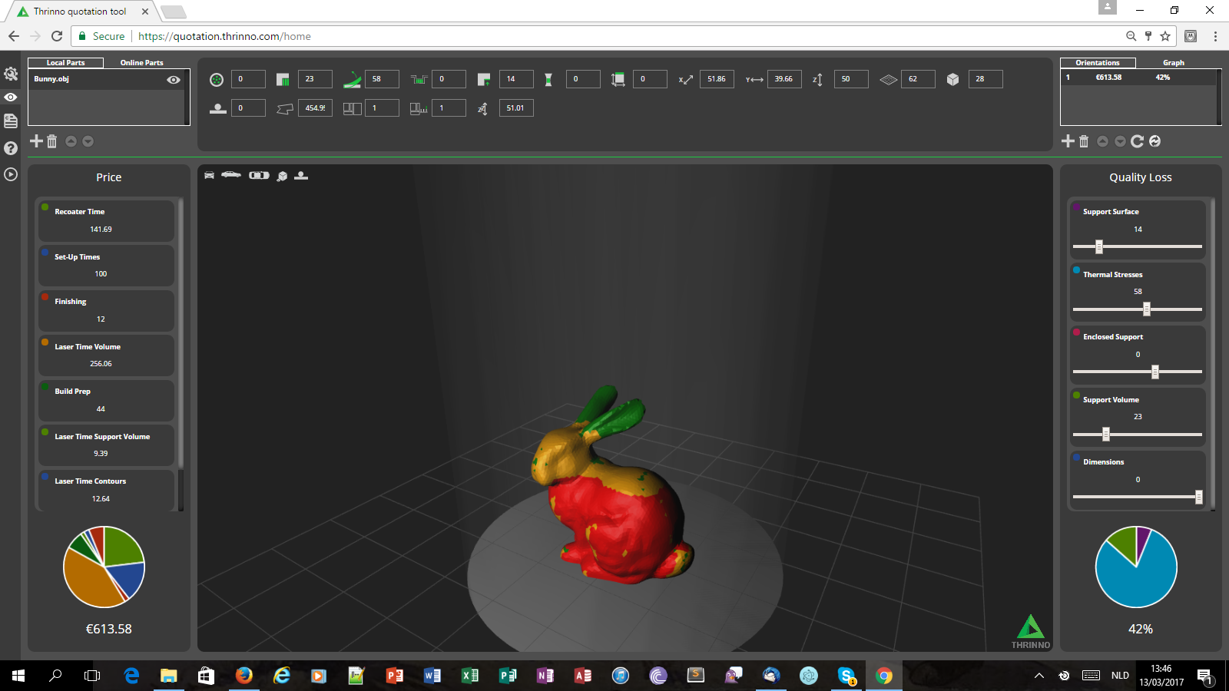Bookmark this page with the star icon
This screenshot has width=1229, height=691.
[1165, 36]
